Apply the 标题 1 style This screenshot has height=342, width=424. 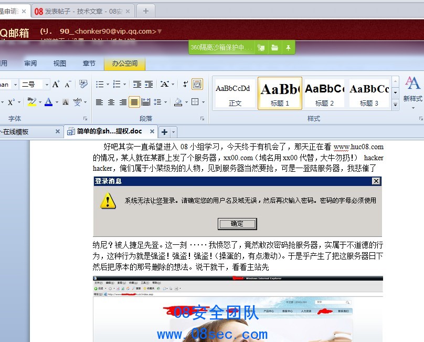pos(280,94)
